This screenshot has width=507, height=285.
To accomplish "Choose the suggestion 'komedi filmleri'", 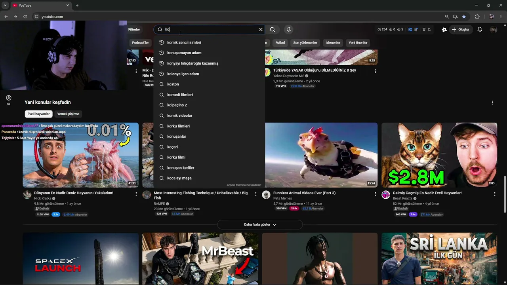I will (x=209, y=95).
